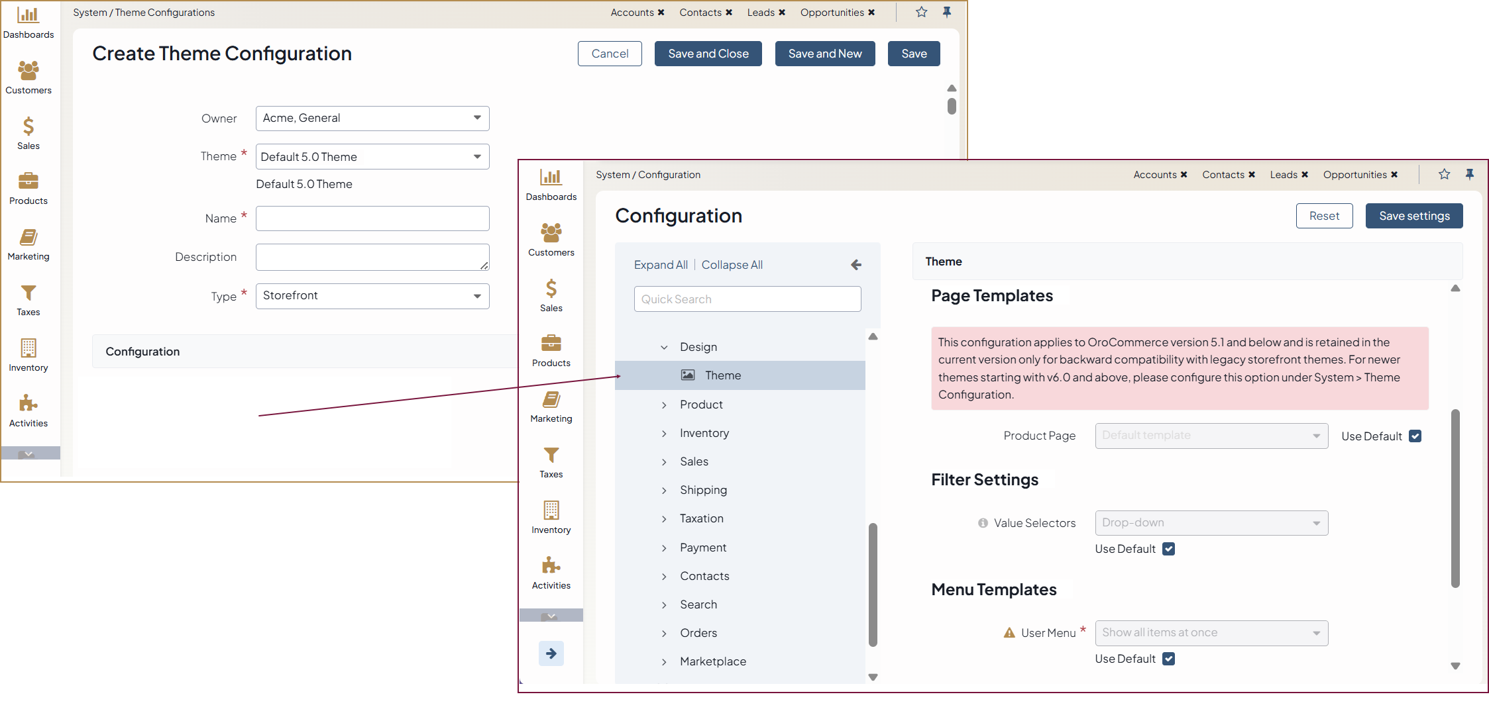
Task: Click the Expand All link
Action: 660,265
